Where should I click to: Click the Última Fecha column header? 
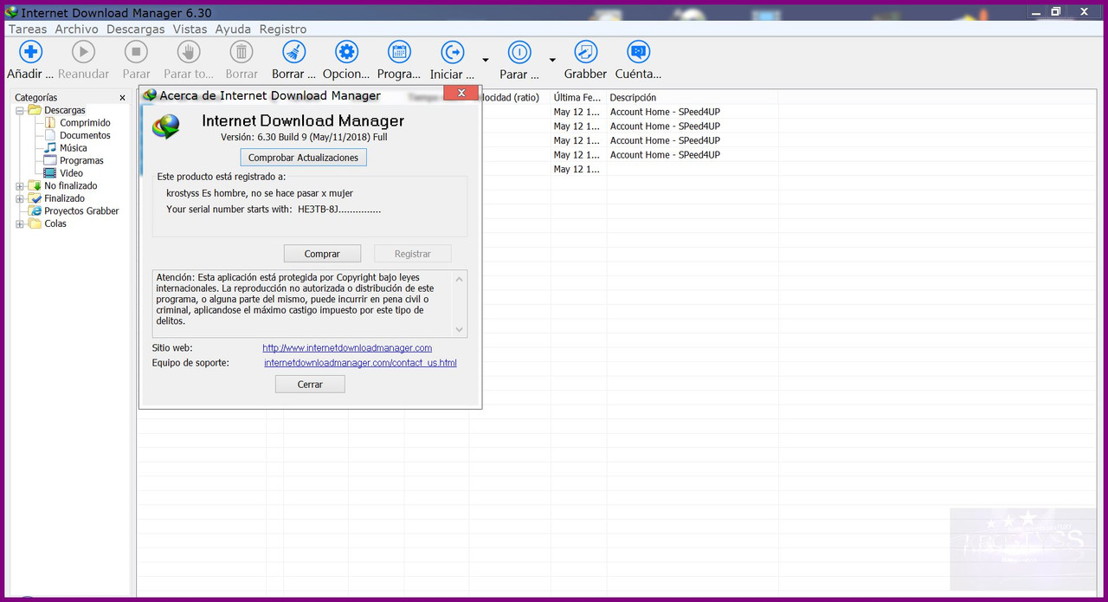click(578, 98)
